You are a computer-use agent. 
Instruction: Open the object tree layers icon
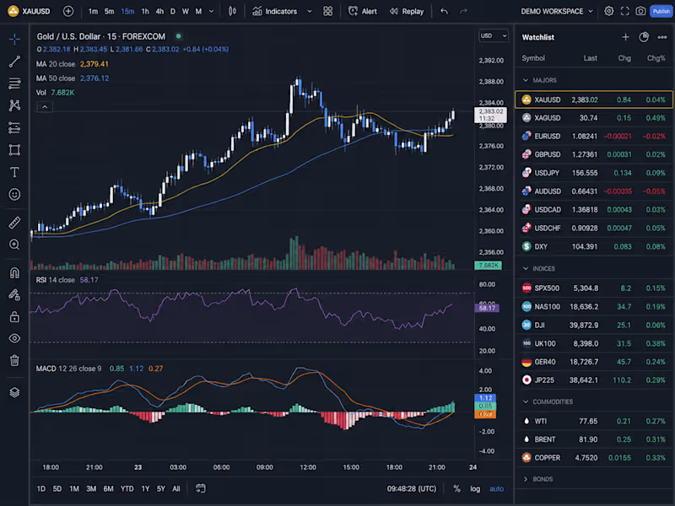point(14,392)
